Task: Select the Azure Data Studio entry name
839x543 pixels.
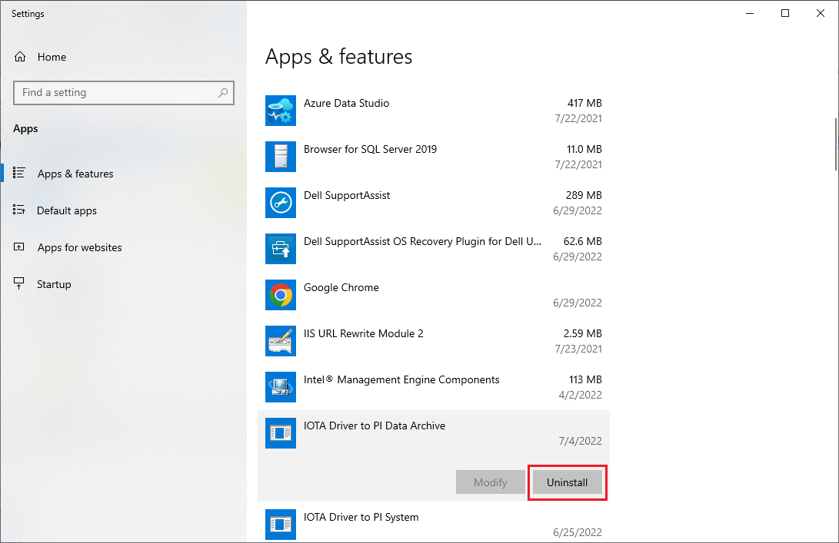Action: 346,103
